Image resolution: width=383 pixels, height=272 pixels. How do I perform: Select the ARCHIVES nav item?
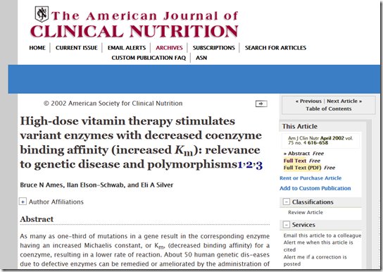pos(169,48)
